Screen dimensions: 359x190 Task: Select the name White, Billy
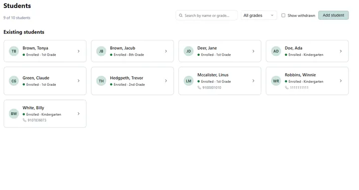click(x=33, y=108)
